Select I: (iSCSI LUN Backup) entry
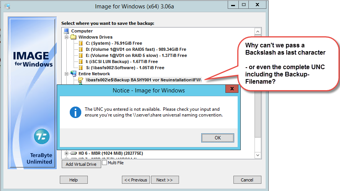 [x=122, y=62]
